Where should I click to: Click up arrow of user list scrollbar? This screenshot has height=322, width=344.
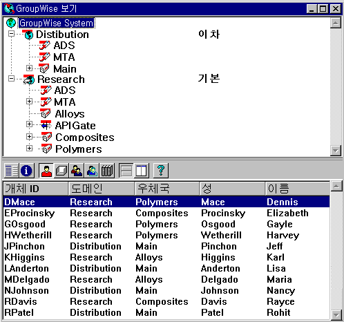coord(336,186)
